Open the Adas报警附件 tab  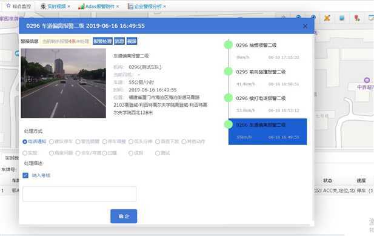(x=96, y=7)
